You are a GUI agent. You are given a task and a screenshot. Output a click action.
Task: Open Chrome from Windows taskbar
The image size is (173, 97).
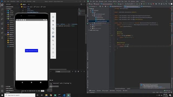[x=51, y=95]
